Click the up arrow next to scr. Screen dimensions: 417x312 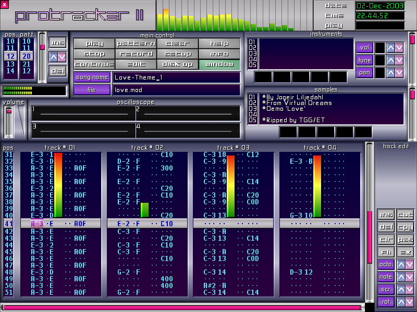click(401, 290)
